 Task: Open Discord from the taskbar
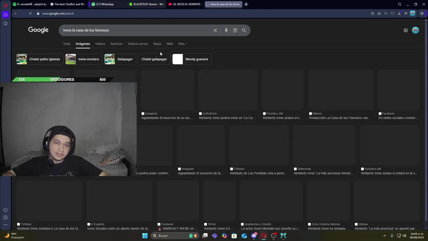(x=254, y=236)
